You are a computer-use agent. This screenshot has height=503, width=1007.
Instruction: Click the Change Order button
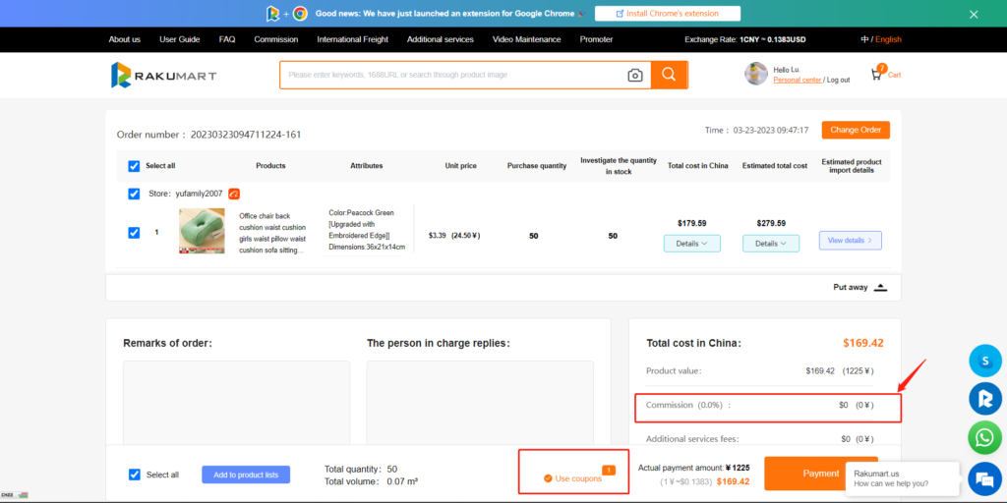point(856,131)
